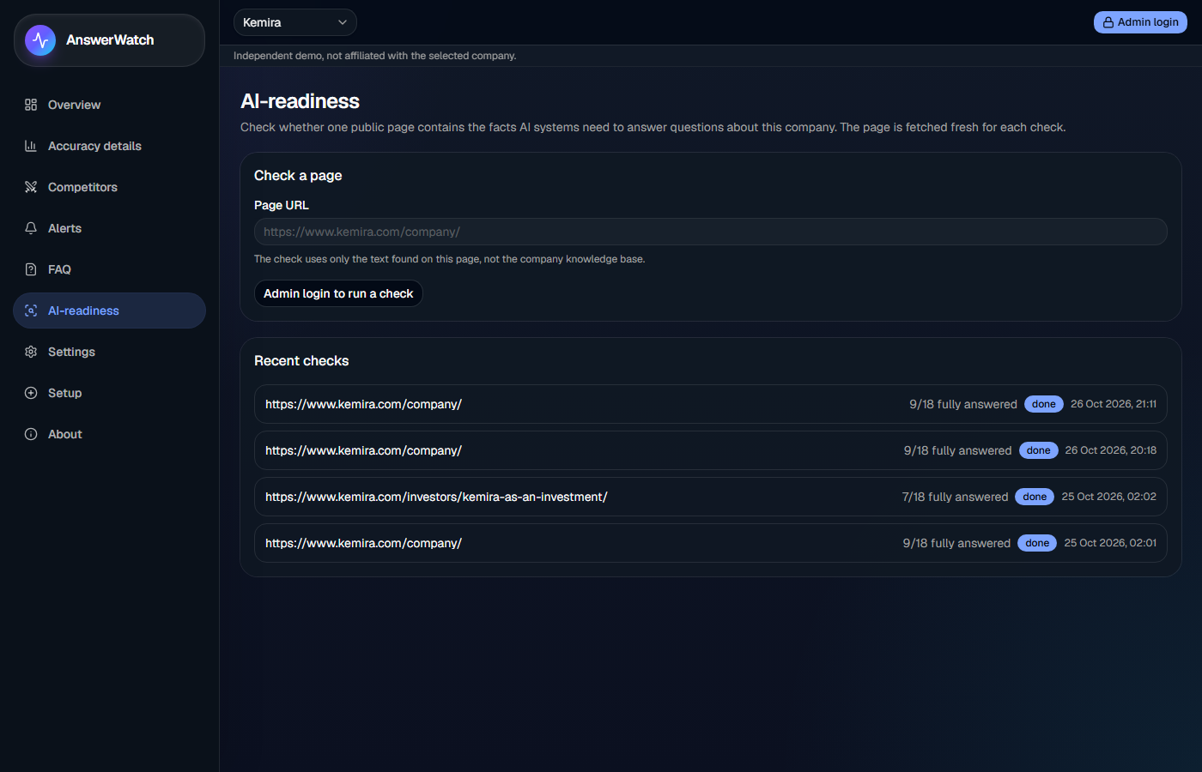The image size is (1202, 772).
Task: Open the 26 Oct 2026, 21:11 check row
Action: tap(710, 404)
